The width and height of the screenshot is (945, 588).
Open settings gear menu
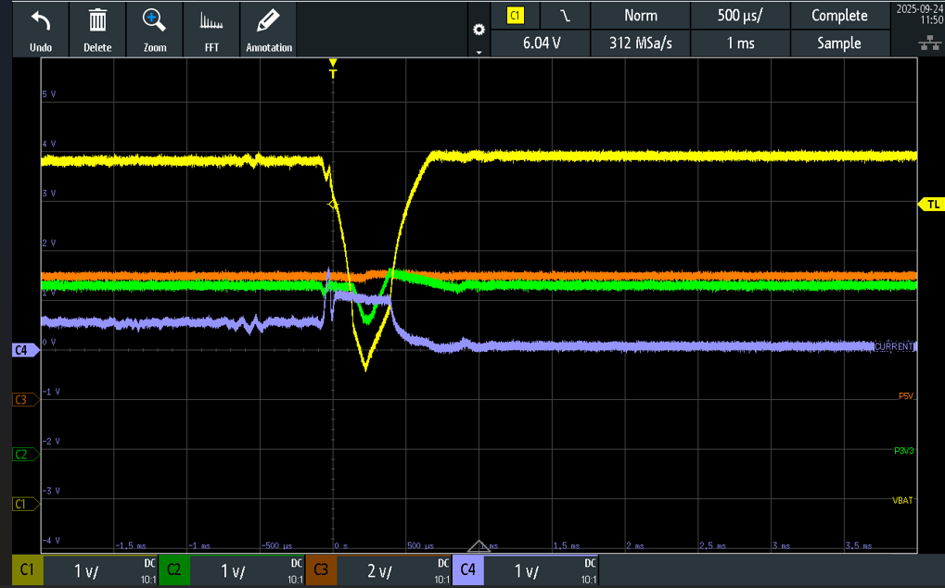click(x=479, y=30)
